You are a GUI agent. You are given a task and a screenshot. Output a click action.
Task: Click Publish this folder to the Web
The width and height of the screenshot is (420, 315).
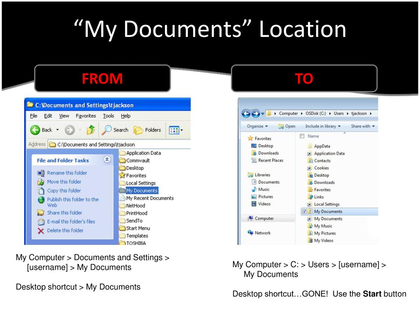tap(73, 202)
